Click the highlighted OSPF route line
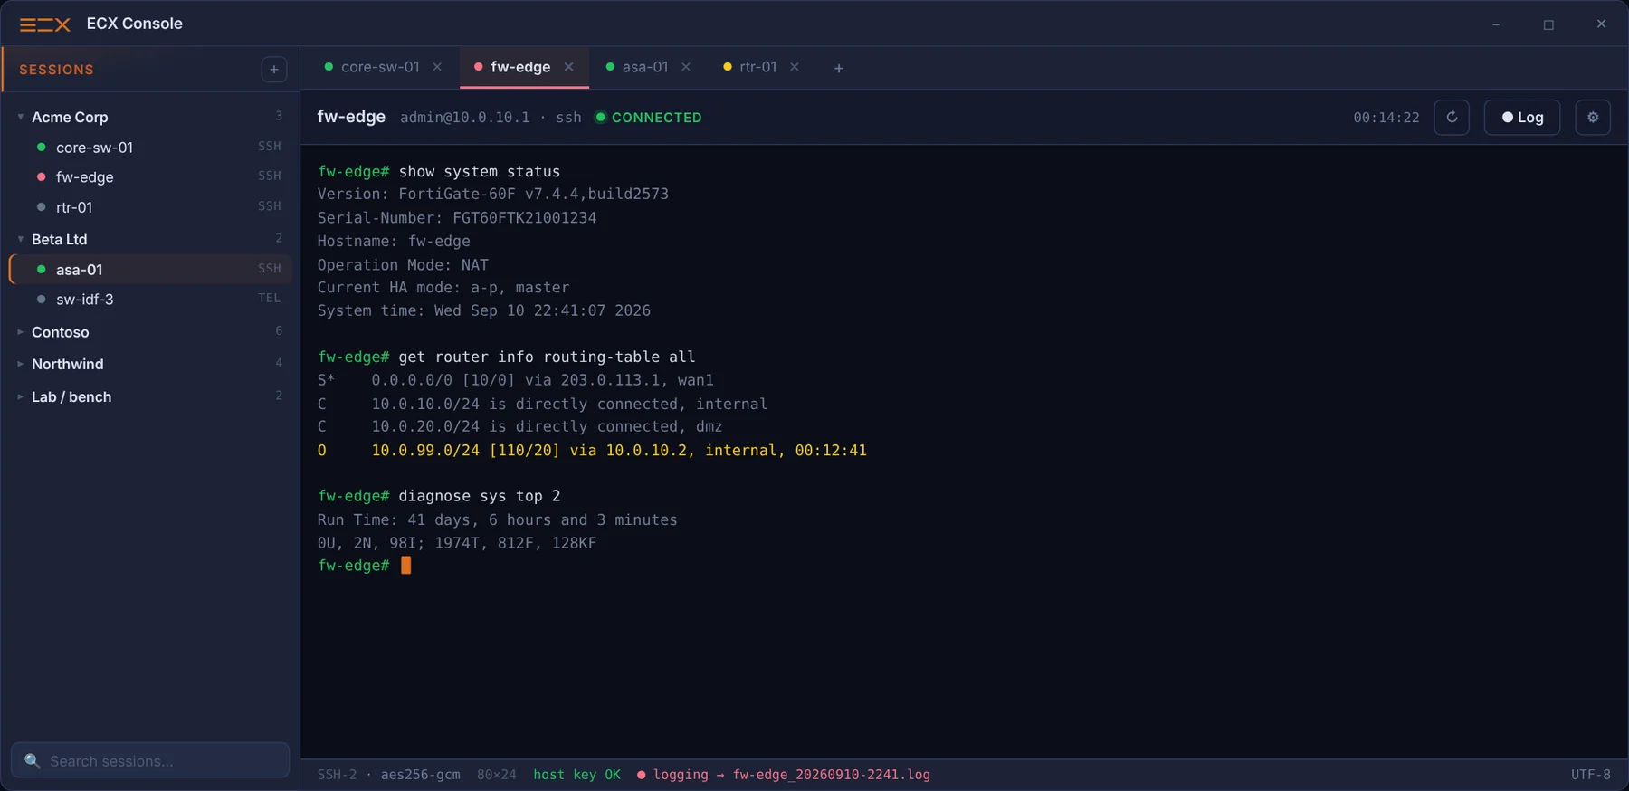This screenshot has width=1629, height=791. (592, 450)
